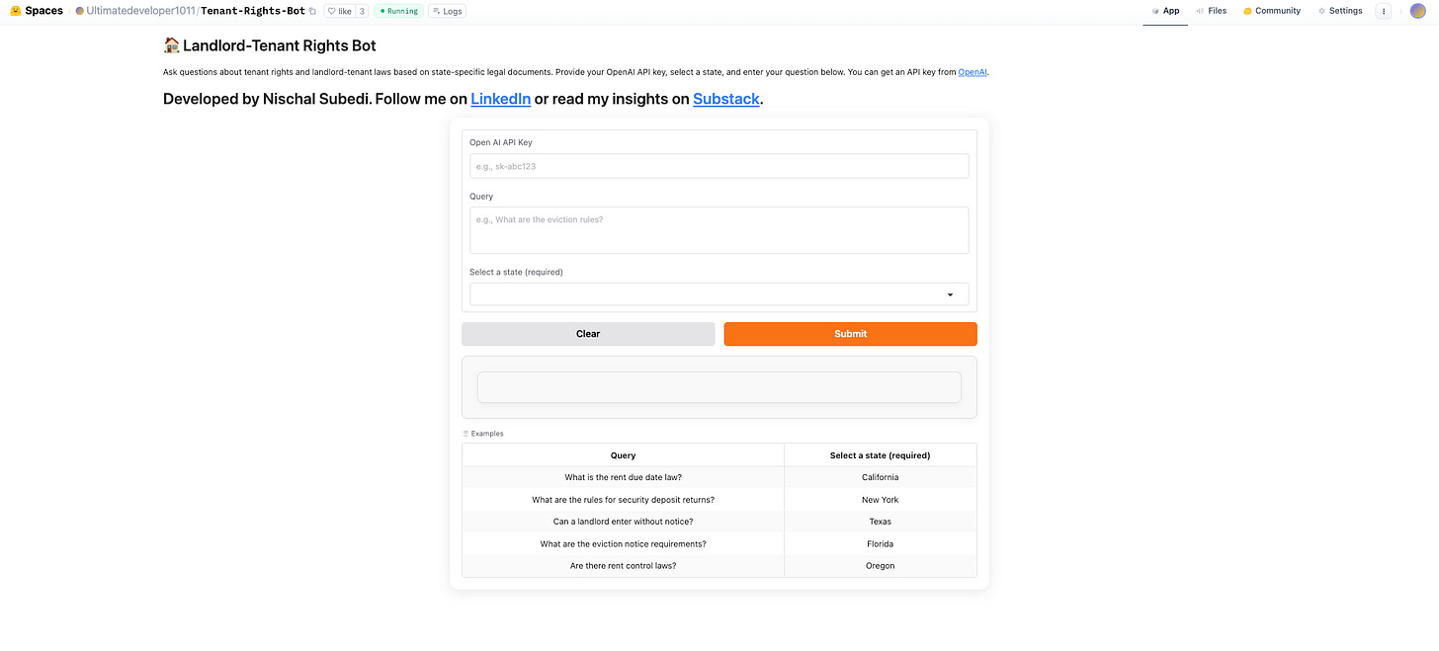Viewport: 1439px width, 651px height.
Task: Submit the query with orange button
Action: tap(850, 334)
